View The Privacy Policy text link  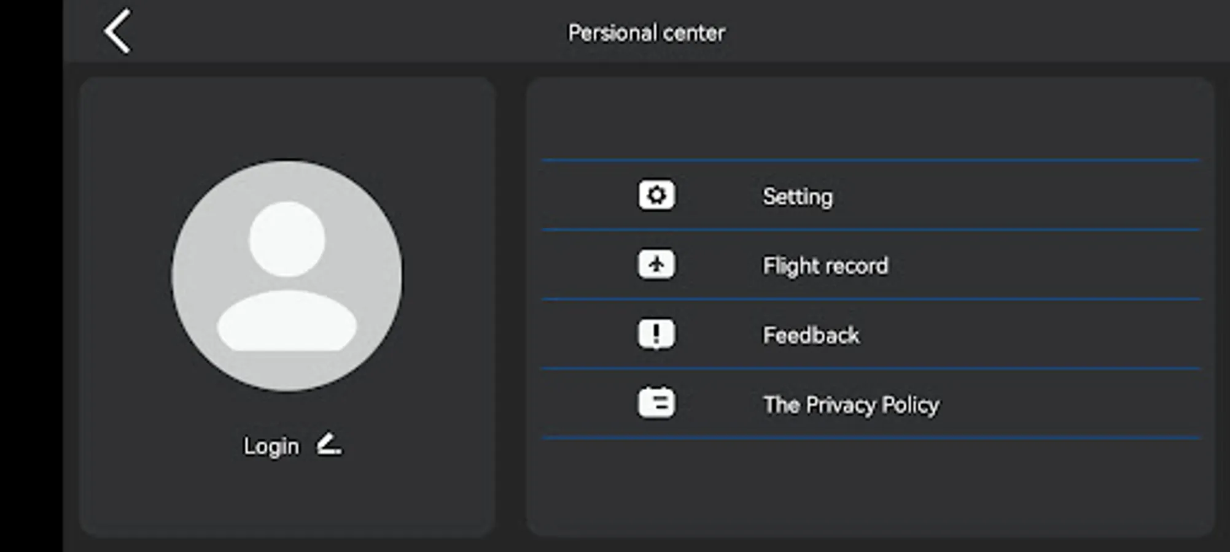[x=851, y=405]
